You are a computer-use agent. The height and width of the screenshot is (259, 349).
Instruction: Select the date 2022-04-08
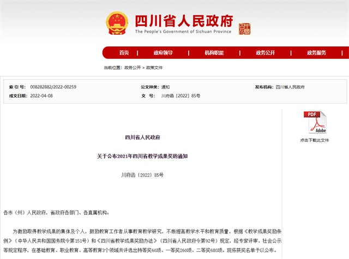[x=41, y=96]
